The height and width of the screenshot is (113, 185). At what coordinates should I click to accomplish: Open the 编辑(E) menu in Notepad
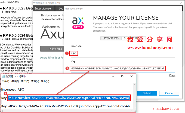(x=15, y=81)
